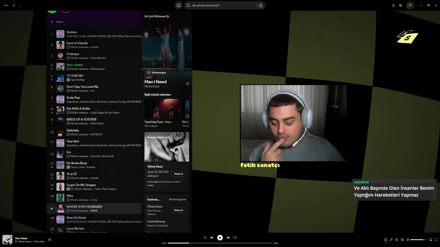Image resolution: width=440 pixels, height=247 pixels.
Task: Toggle the Now Playing view icon
Action: pos(386,240)
